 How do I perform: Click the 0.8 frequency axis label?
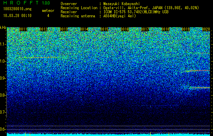click(x=3, y=95)
